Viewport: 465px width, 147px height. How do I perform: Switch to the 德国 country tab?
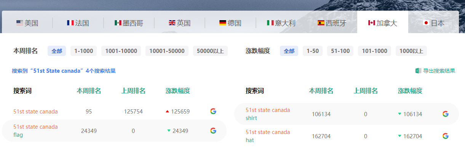(230, 23)
